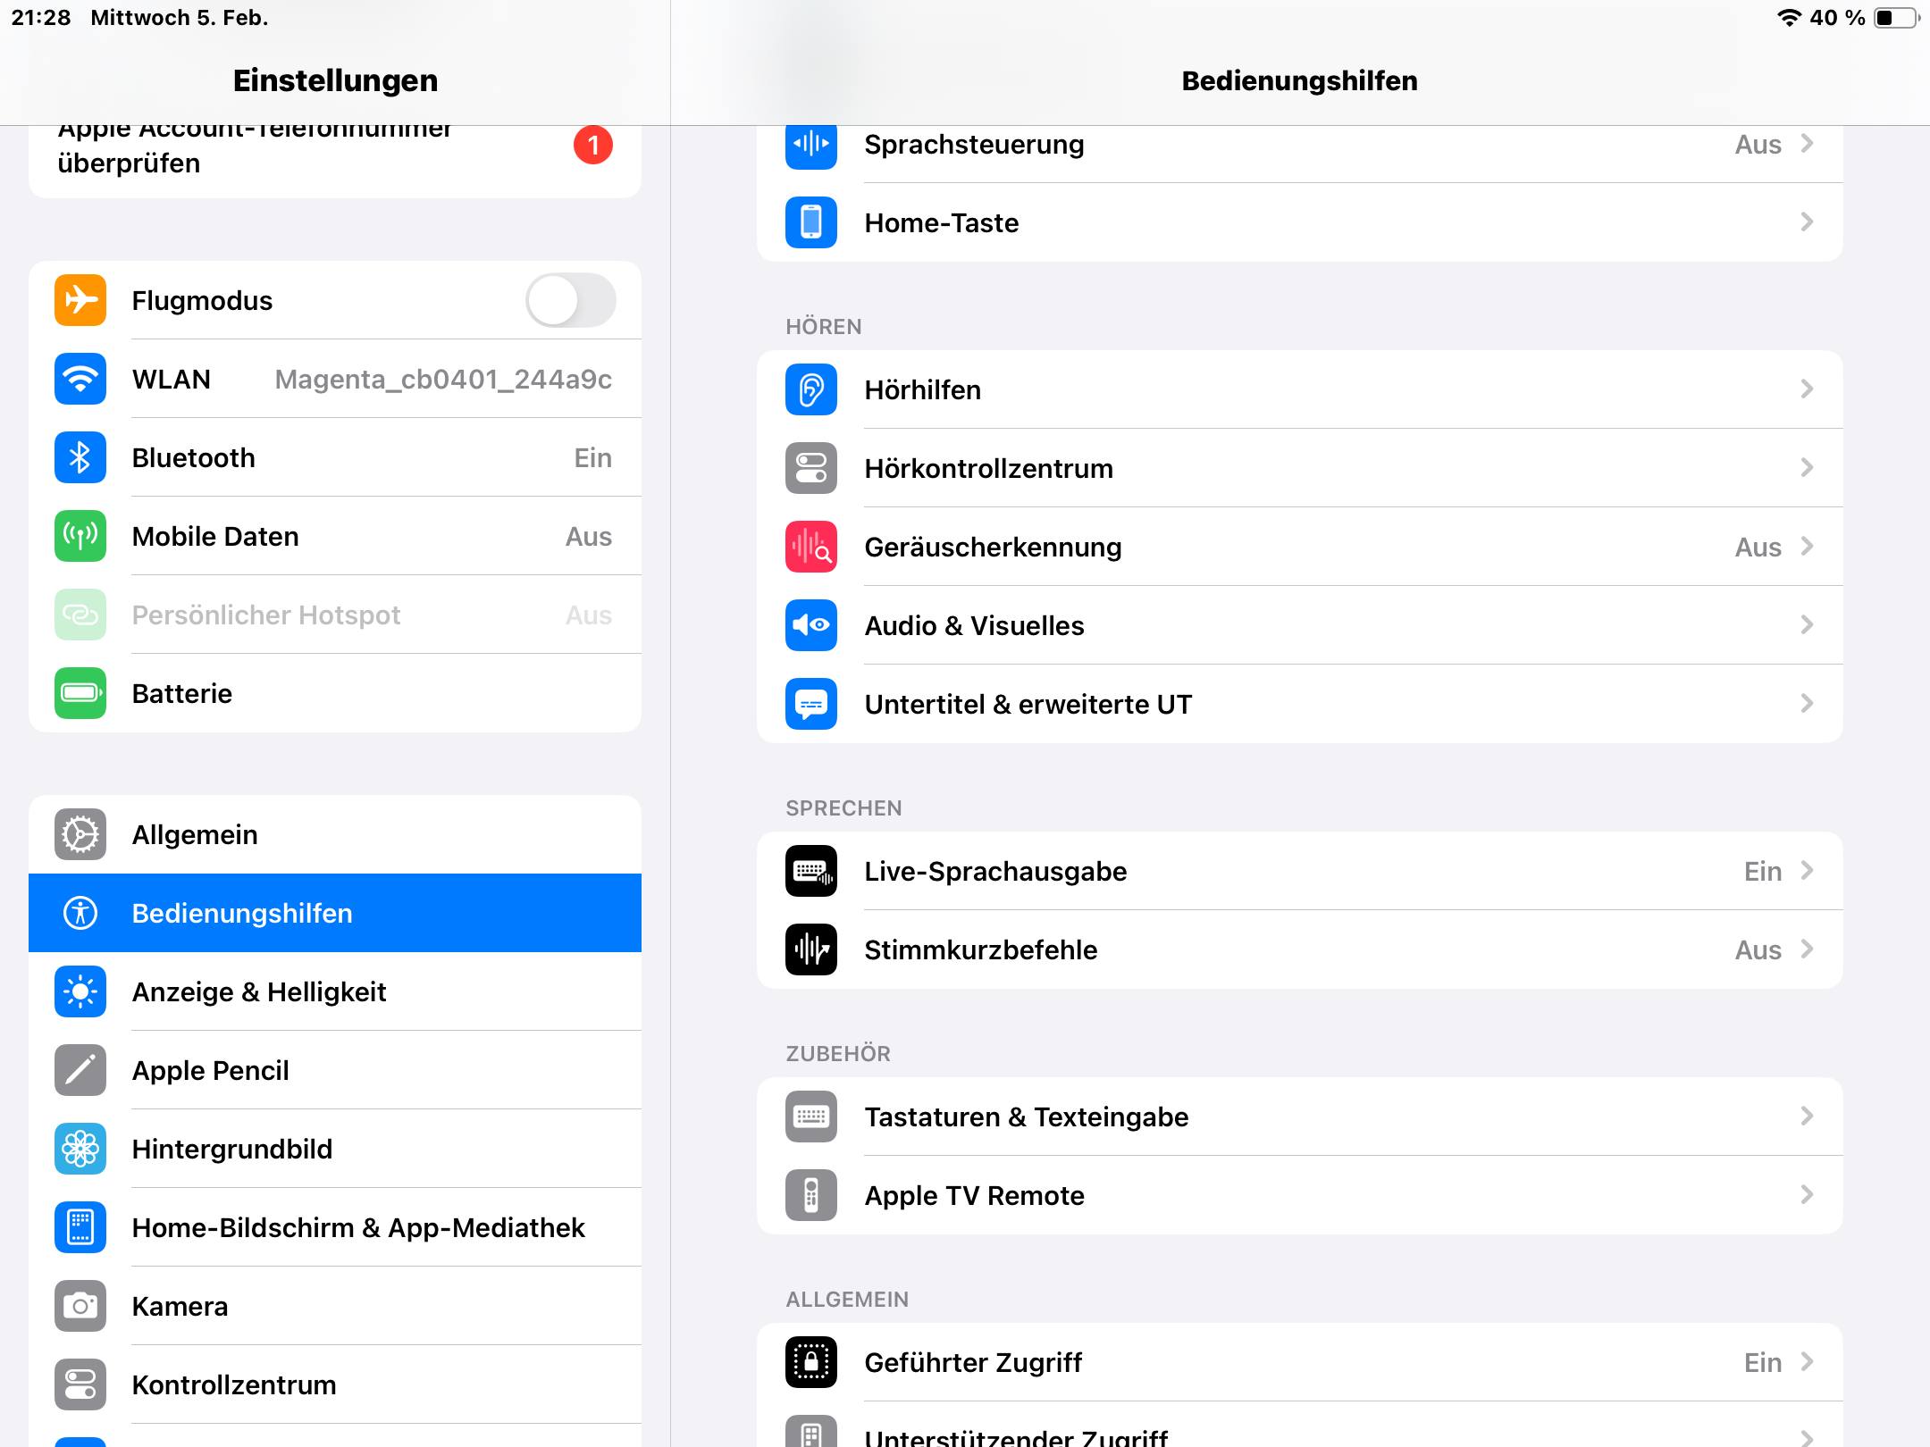Tap the Bedienungshilfen accessibility icon
1930x1447 pixels.
80,913
